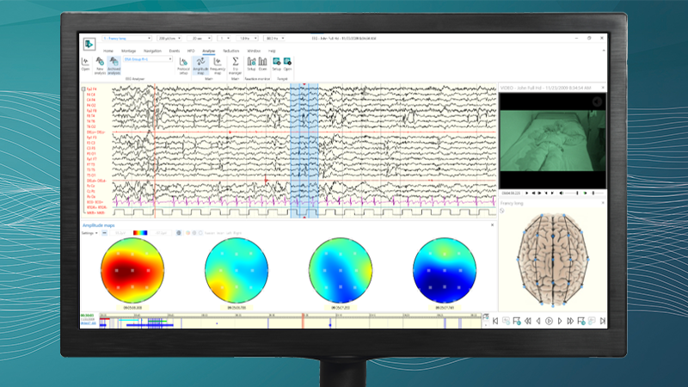Open Protocol setup
This screenshot has width=688, height=387.
click(x=183, y=65)
